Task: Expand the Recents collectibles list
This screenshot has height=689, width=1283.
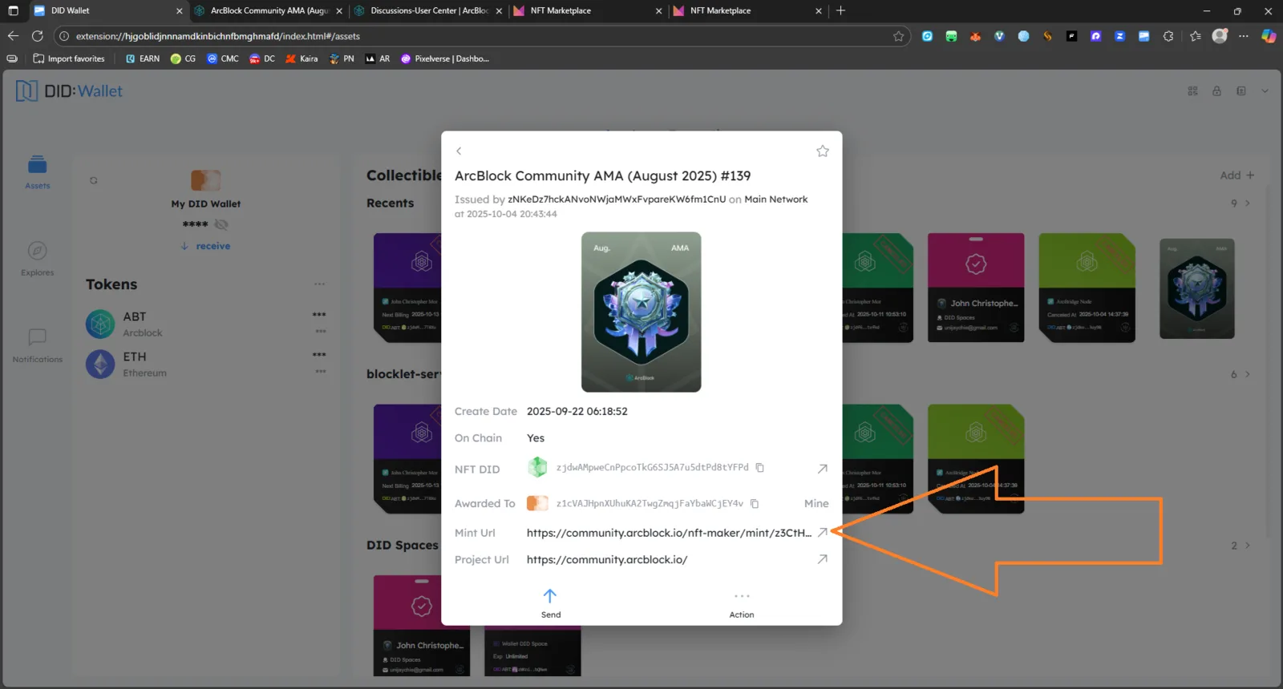Action: [1241, 203]
